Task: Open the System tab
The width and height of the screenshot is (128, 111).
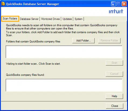Action: [78, 19]
